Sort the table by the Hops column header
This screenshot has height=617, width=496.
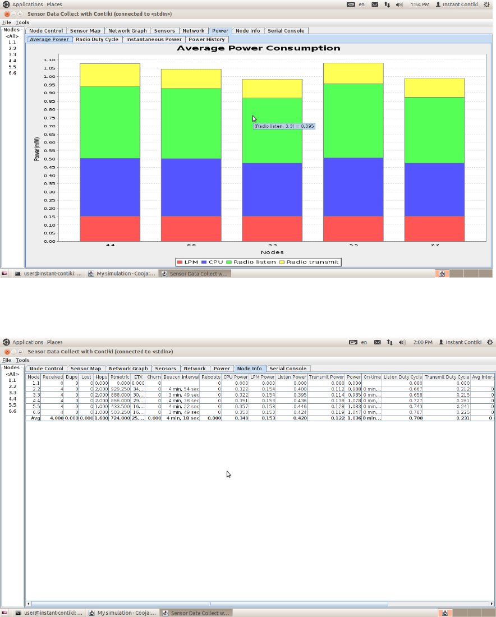(x=101, y=377)
